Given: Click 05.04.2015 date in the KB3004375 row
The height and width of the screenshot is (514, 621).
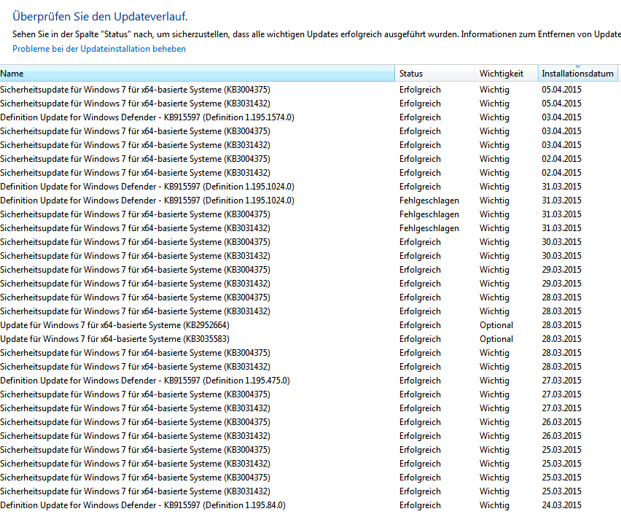Looking at the screenshot, I should [x=561, y=90].
